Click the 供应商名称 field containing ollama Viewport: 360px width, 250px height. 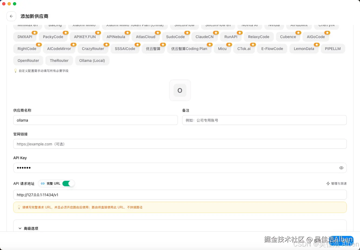(95, 120)
